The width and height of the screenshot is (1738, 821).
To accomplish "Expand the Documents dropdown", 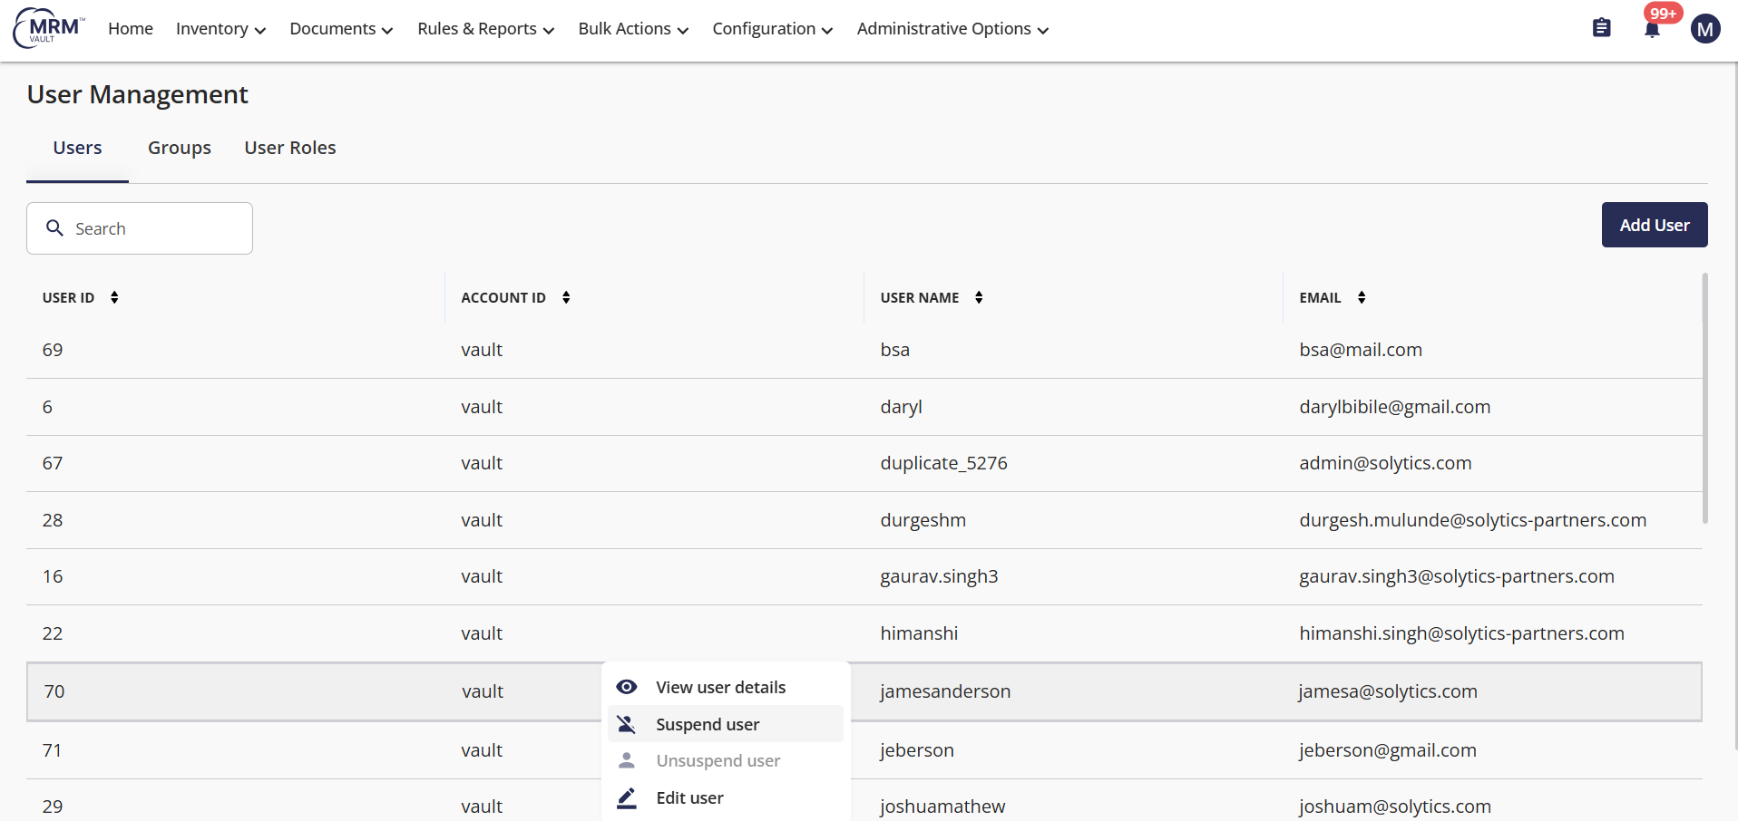I will (341, 29).
